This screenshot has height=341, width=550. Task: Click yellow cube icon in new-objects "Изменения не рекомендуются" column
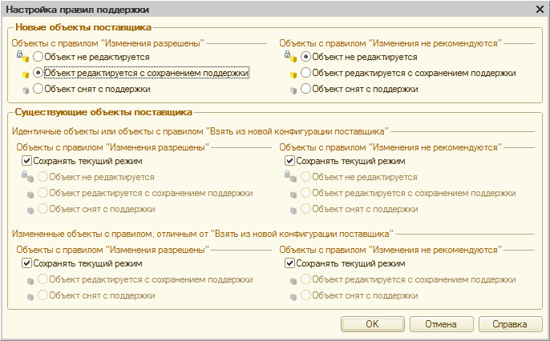(294, 74)
